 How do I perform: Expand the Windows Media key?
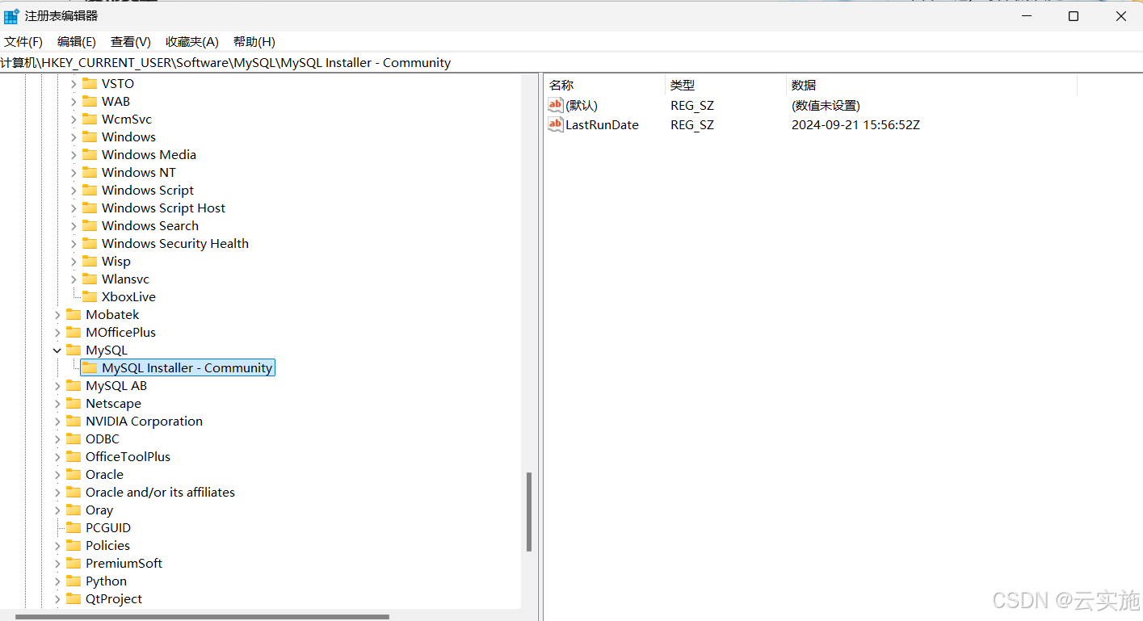coord(74,155)
